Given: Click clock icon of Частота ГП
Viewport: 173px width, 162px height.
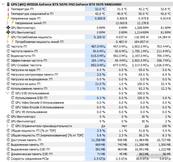Looking at the screenshot, I should [8, 46].
